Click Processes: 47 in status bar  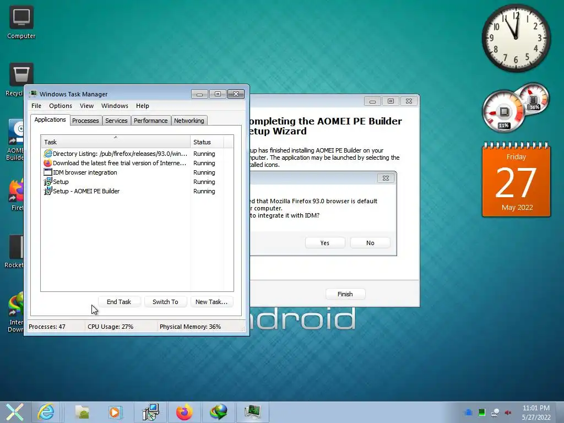pyautogui.click(x=47, y=327)
